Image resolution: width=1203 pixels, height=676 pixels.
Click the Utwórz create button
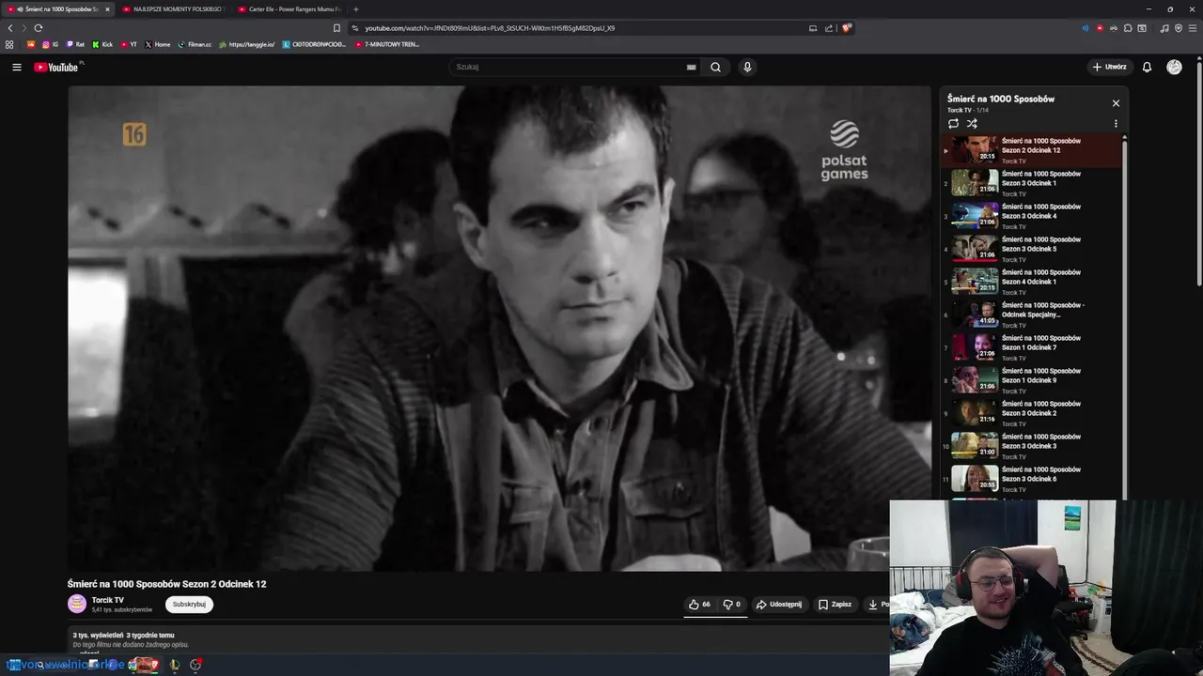[1109, 67]
